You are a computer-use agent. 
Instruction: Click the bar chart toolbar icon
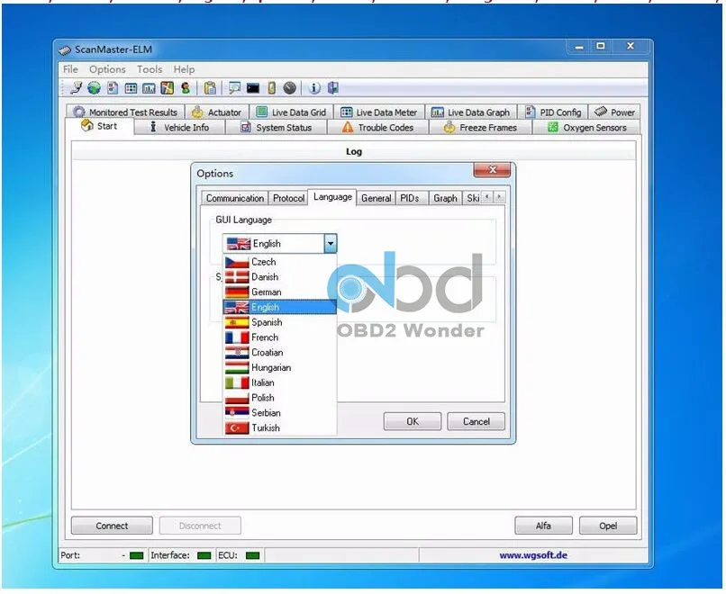[x=150, y=88]
